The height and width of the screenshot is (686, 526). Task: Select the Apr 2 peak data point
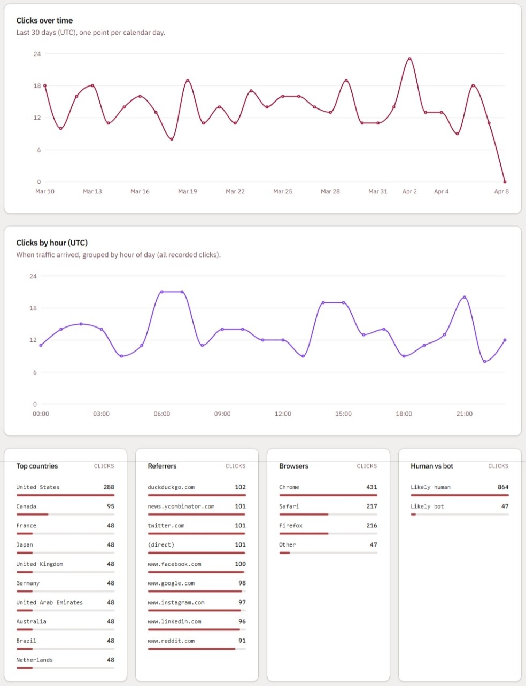pos(410,59)
